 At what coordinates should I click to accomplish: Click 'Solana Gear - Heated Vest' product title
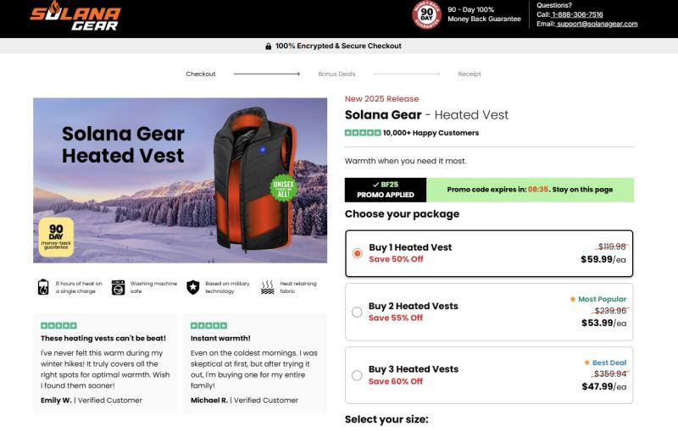[426, 115]
